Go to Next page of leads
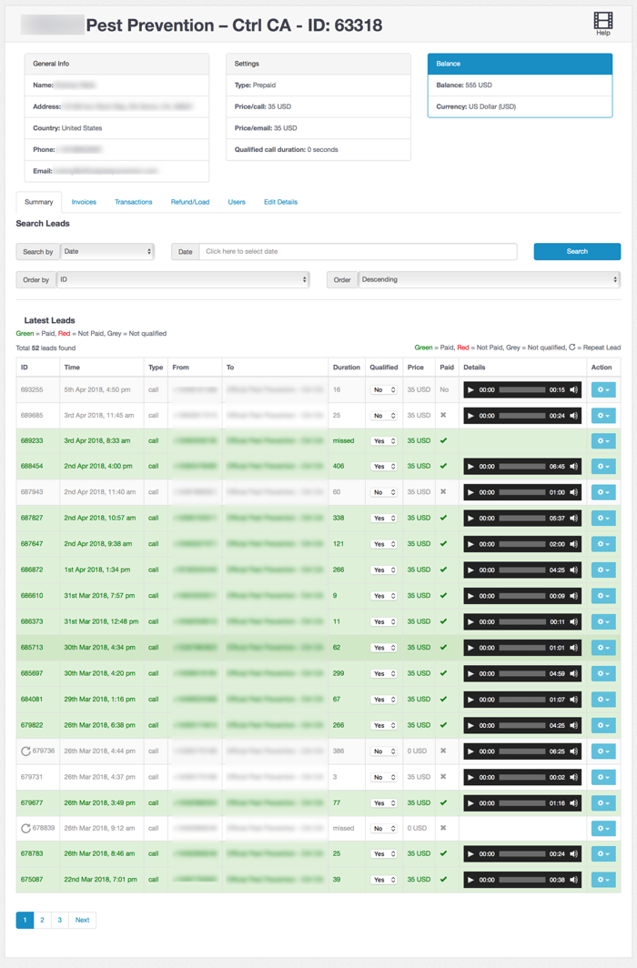The width and height of the screenshot is (637, 968). (82, 920)
